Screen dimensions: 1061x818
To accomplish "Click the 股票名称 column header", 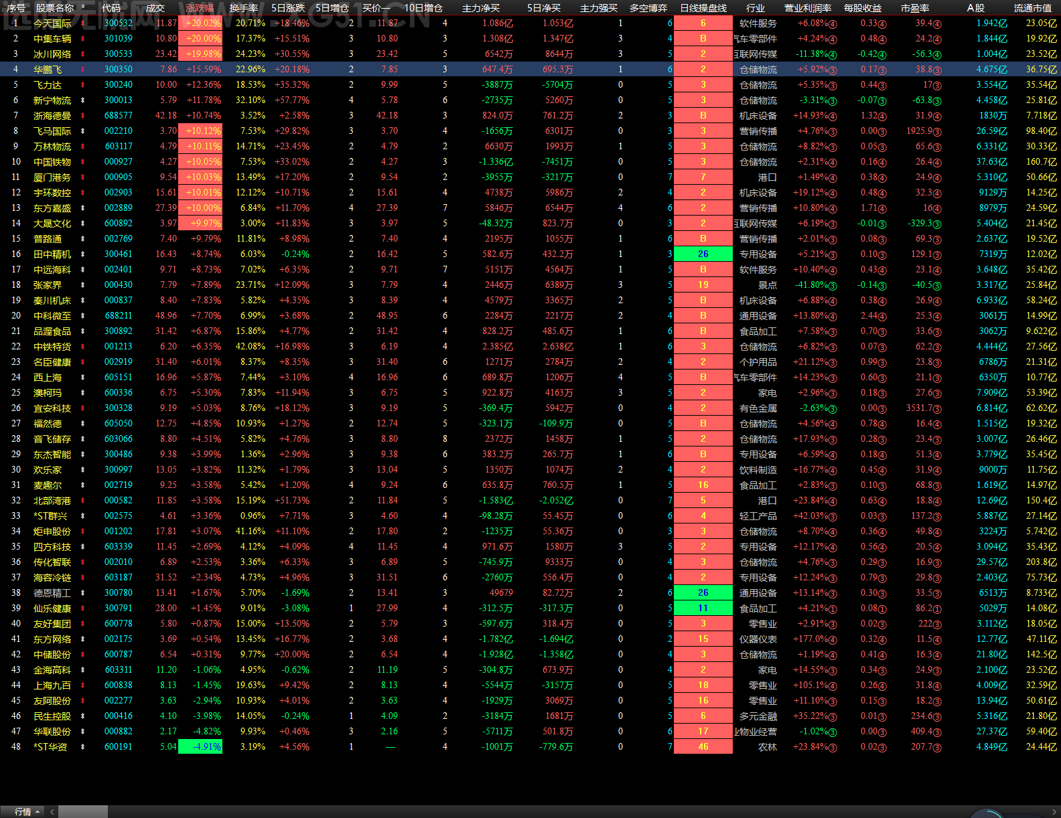I will (x=55, y=8).
